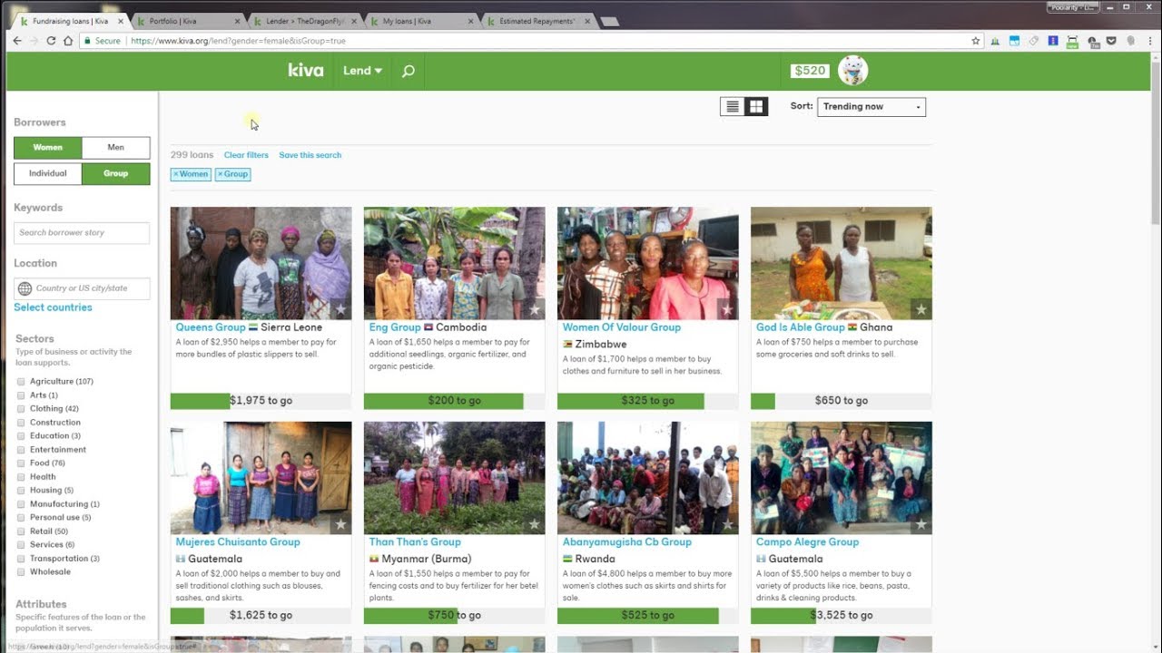Switch to Lender TheDragonFly tab
This screenshot has height=653, width=1162.
302,21
